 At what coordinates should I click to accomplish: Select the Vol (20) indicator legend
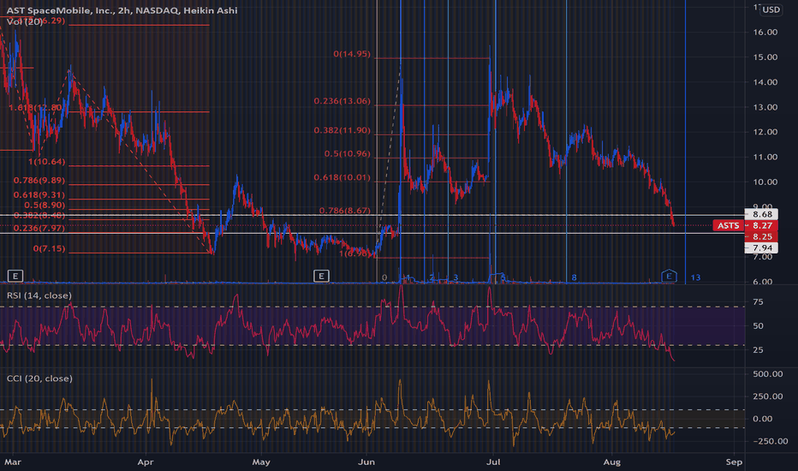pyautogui.click(x=25, y=21)
